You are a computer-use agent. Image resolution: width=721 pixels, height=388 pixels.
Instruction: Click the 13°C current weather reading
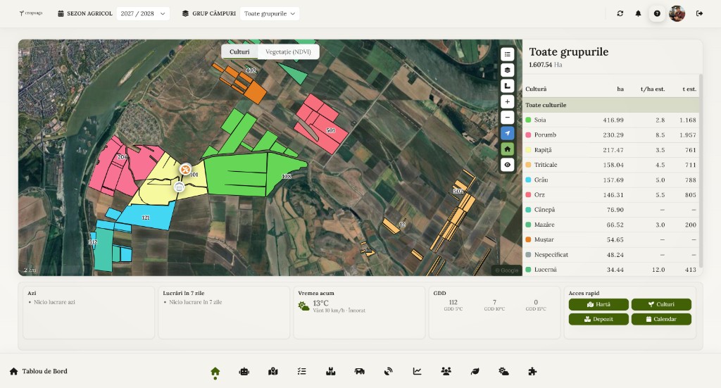[320, 303]
